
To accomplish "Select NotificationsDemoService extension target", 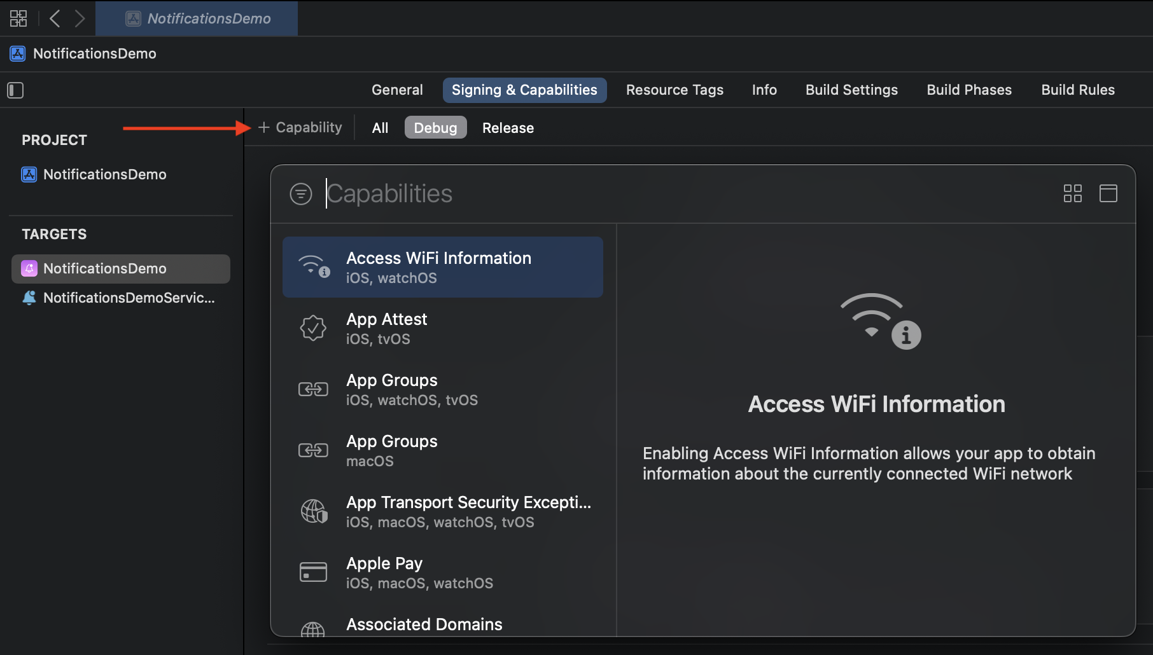I will [121, 298].
